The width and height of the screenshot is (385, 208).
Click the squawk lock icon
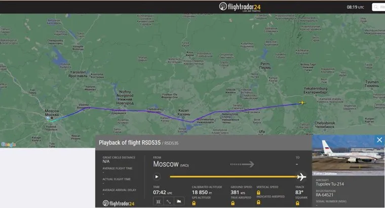pos(297,203)
